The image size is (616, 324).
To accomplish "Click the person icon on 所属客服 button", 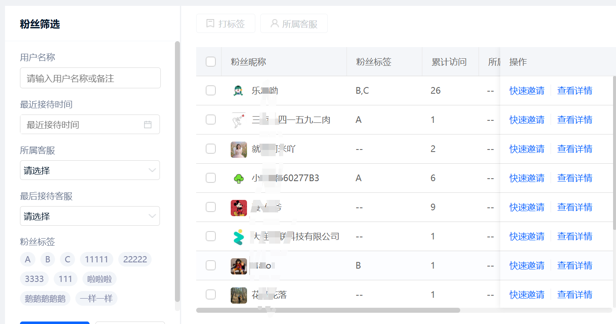I will click(274, 23).
